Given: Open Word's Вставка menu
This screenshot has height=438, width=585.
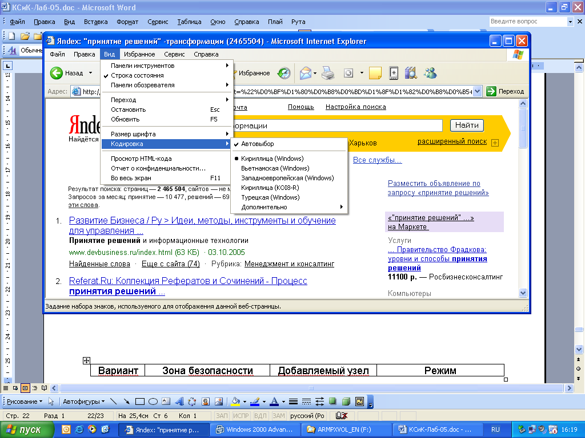Looking at the screenshot, I should pyautogui.click(x=95, y=22).
